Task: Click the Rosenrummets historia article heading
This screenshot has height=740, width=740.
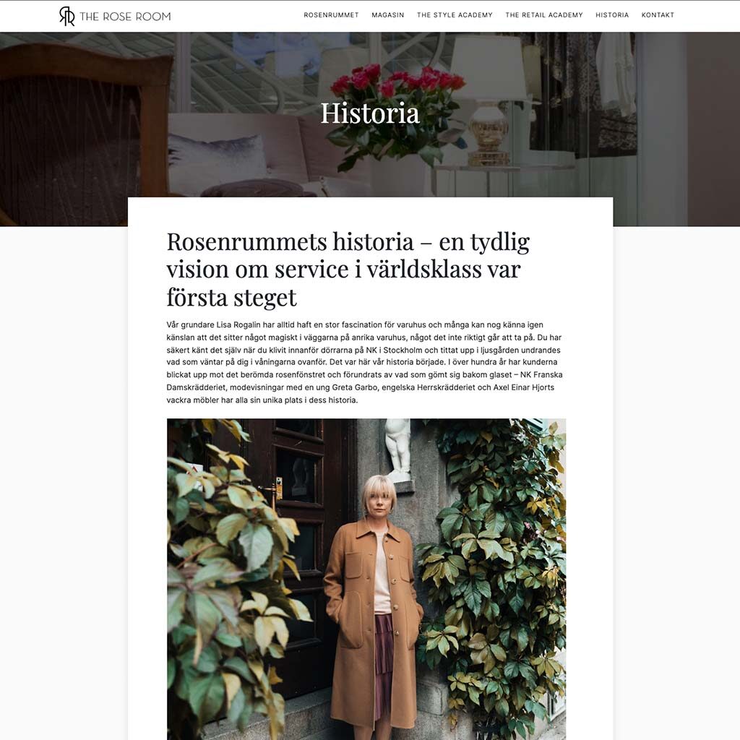Action: click(348, 269)
